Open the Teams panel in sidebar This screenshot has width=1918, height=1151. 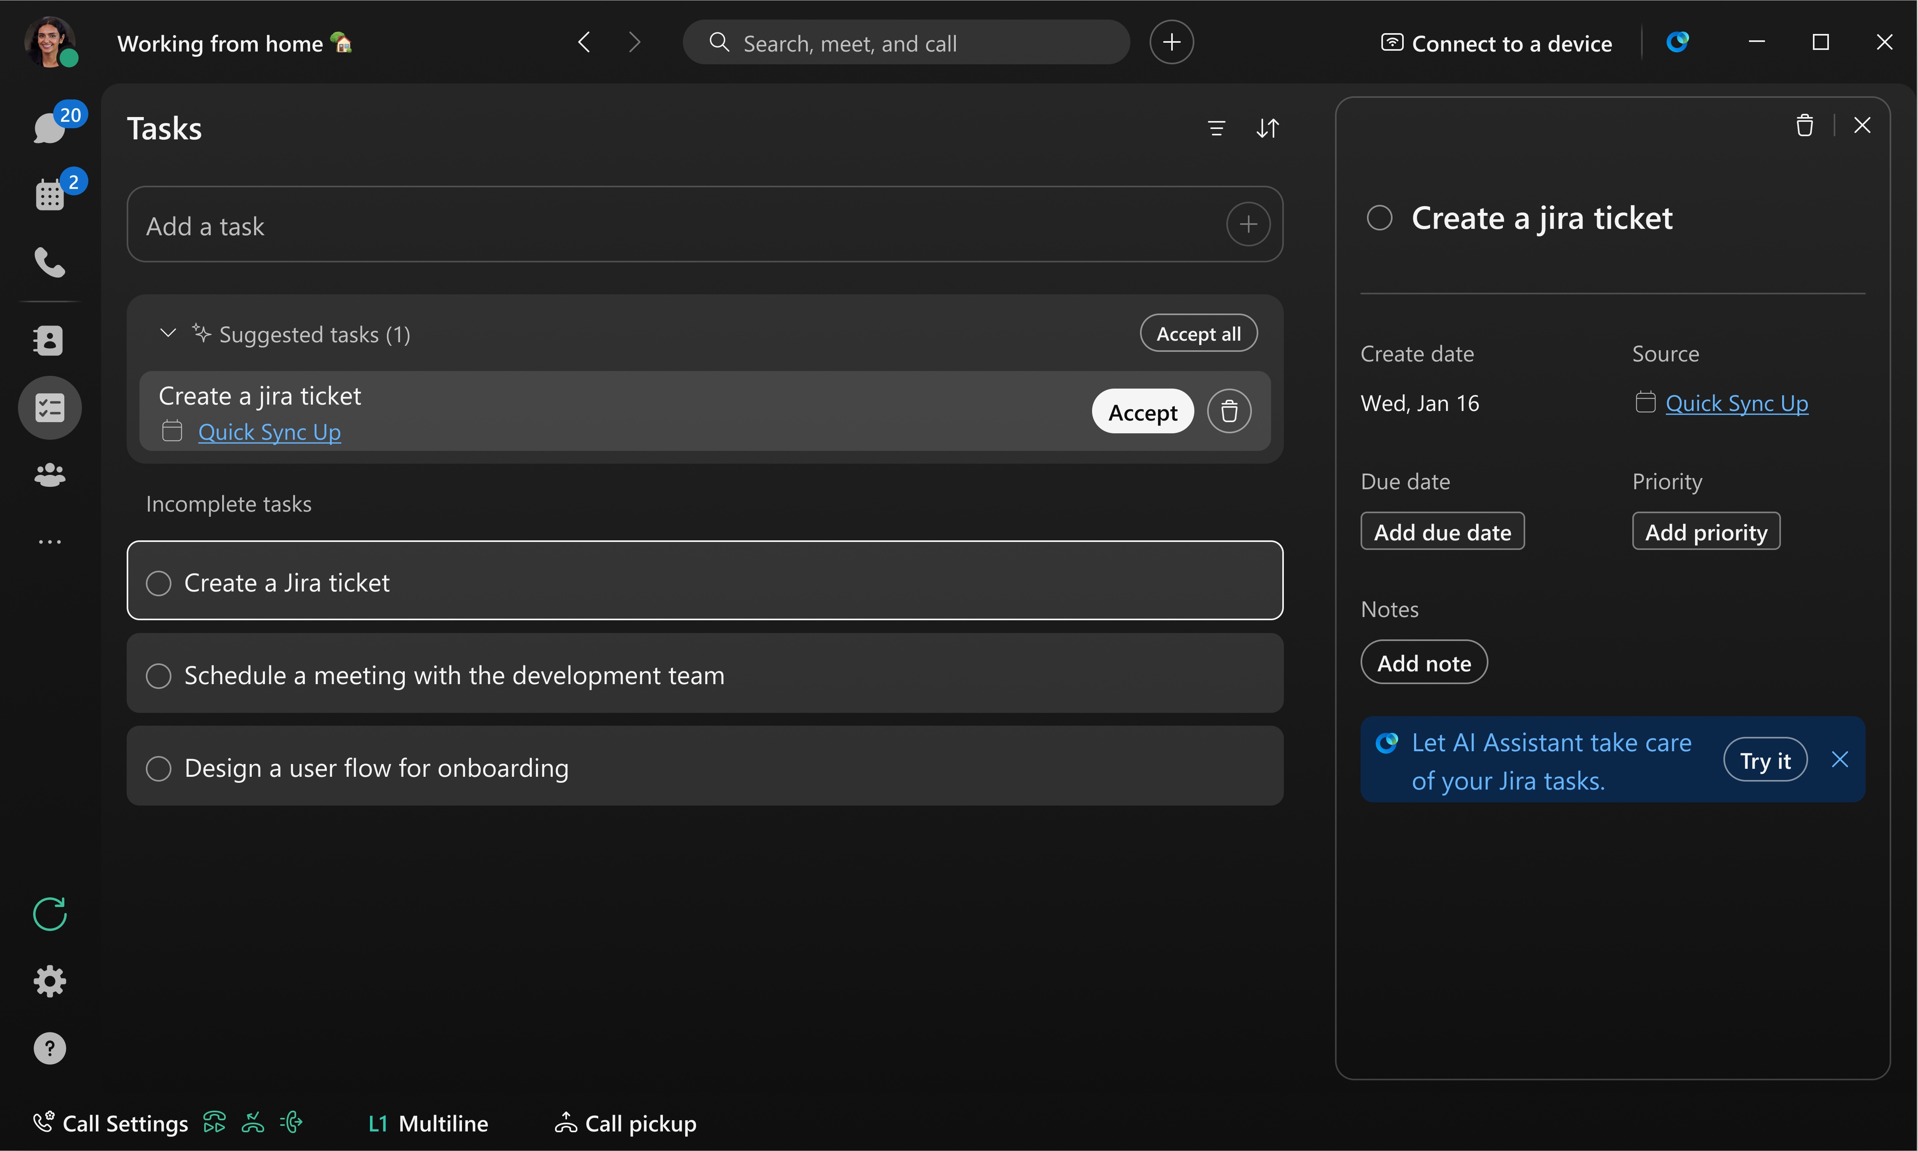click(x=50, y=475)
